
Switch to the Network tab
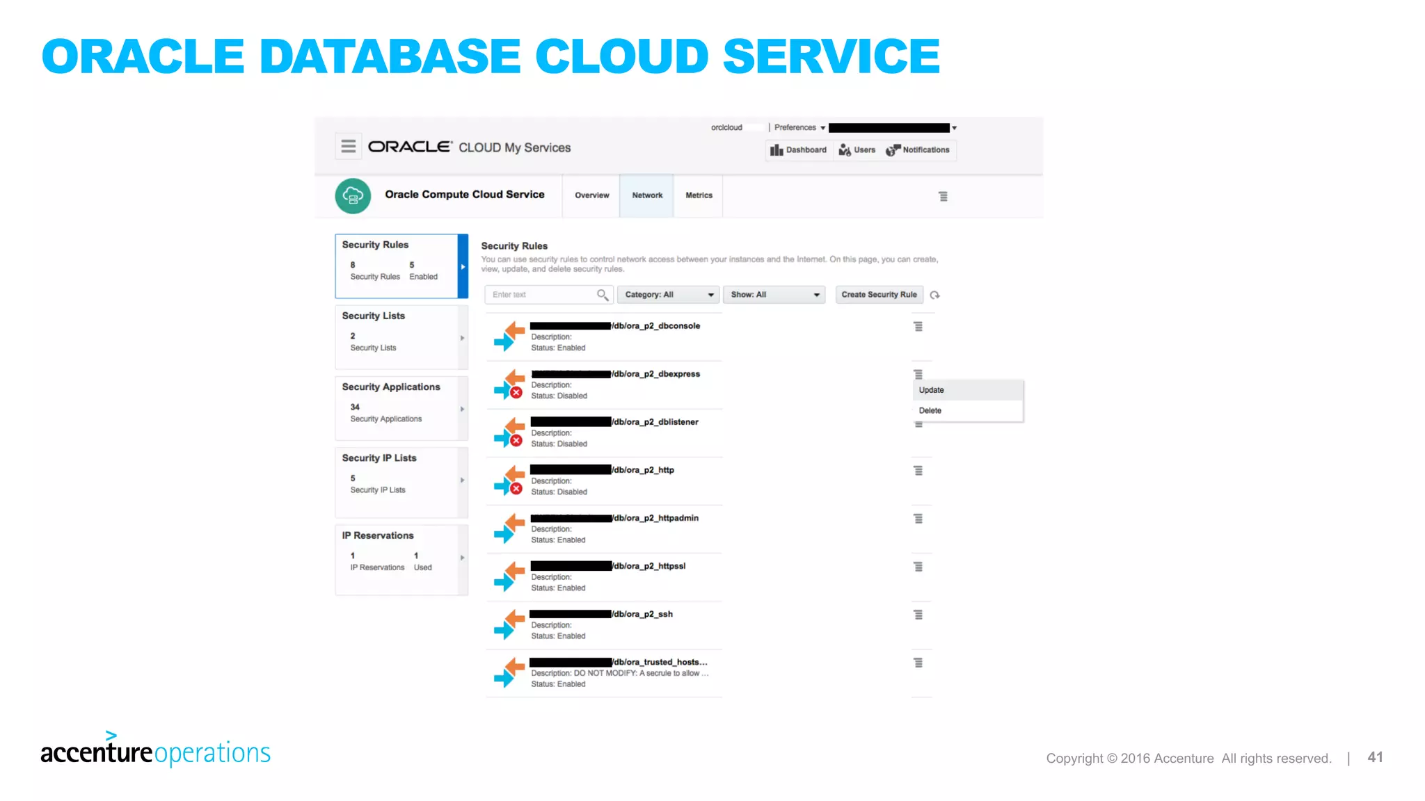click(x=647, y=195)
